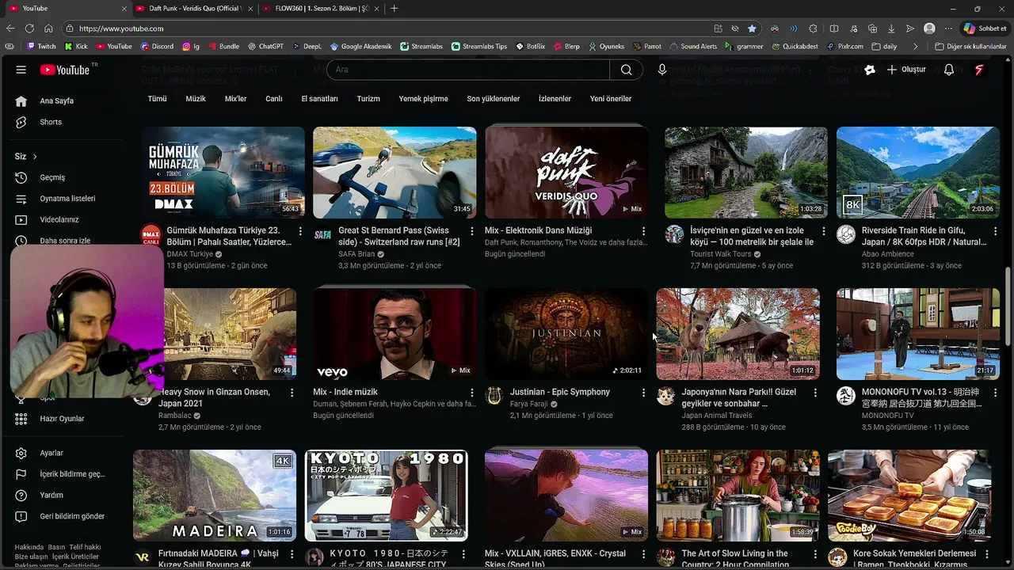Go to Ana Sayfa in the sidebar
The image size is (1014, 570).
click(x=56, y=101)
